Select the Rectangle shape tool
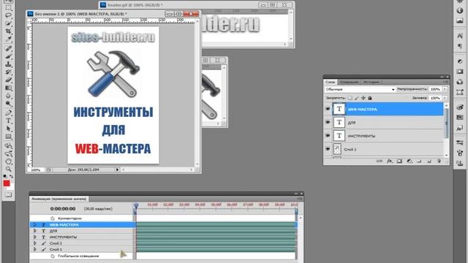 (x=8, y=137)
